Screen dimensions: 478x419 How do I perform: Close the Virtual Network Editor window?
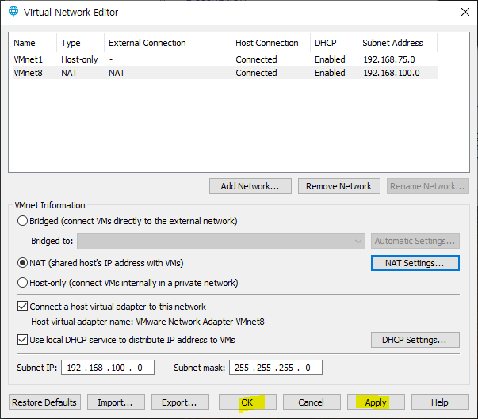point(465,12)
